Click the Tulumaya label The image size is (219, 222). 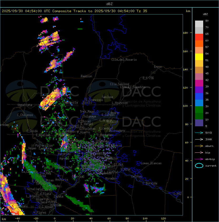click(x=90, y=116)
